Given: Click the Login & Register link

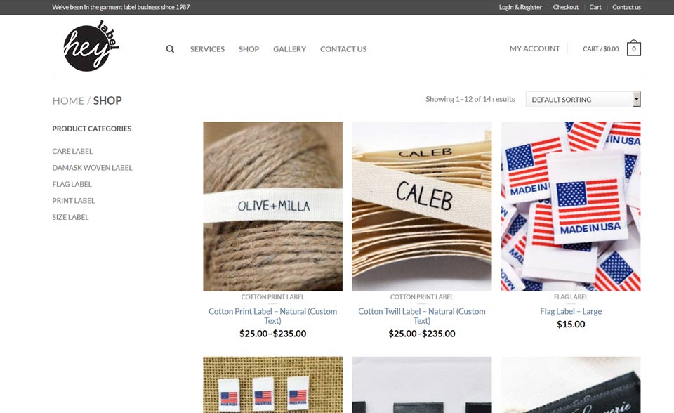Looking at the screenshot, I should pos(520,7).
